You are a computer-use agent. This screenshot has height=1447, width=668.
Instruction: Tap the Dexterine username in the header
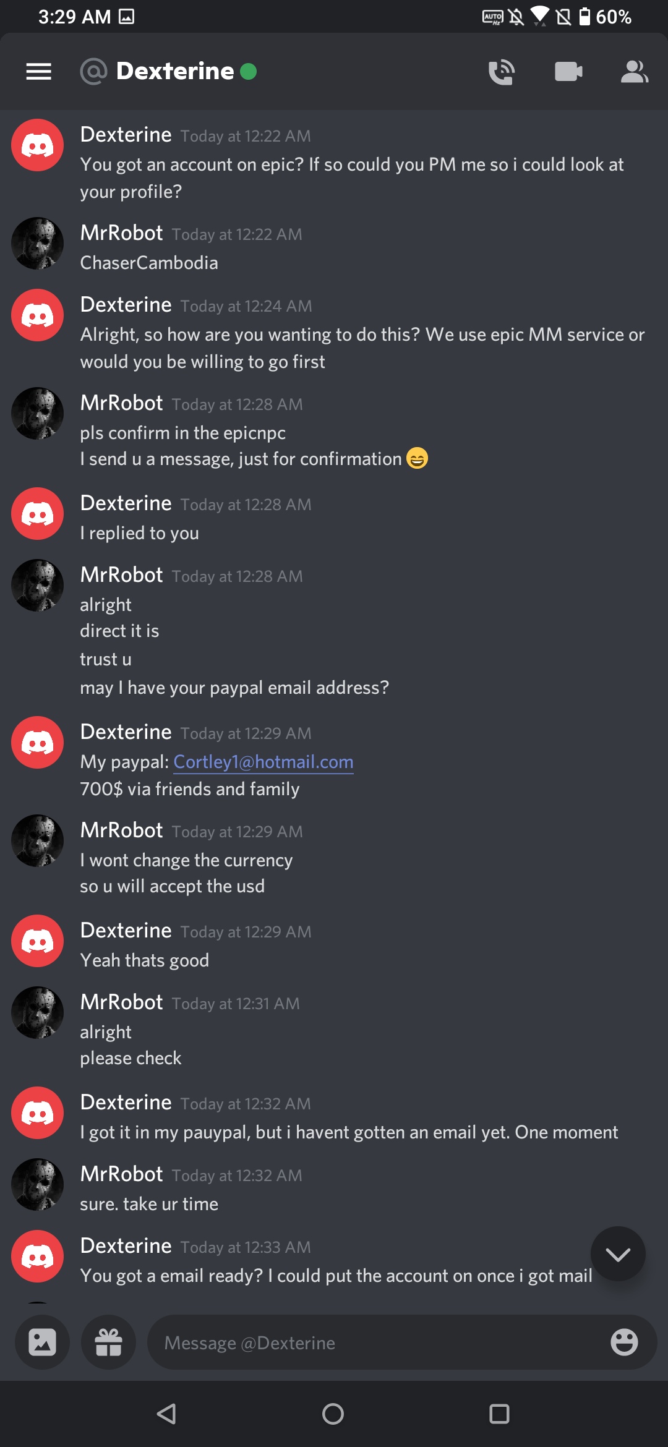(175, 71)
